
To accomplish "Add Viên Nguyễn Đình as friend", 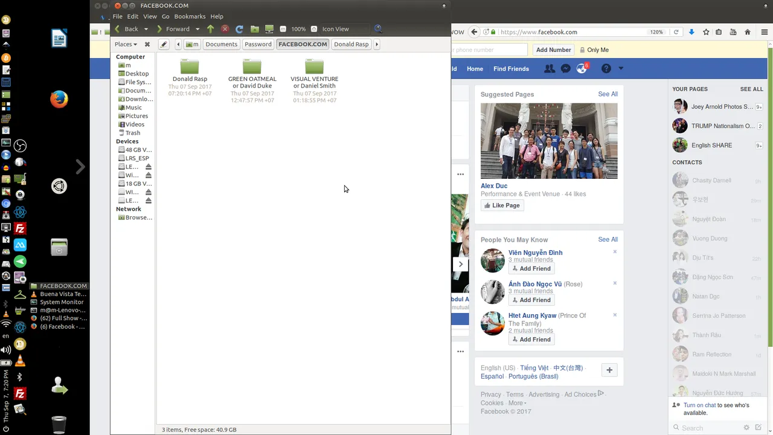I will (531, 268).
